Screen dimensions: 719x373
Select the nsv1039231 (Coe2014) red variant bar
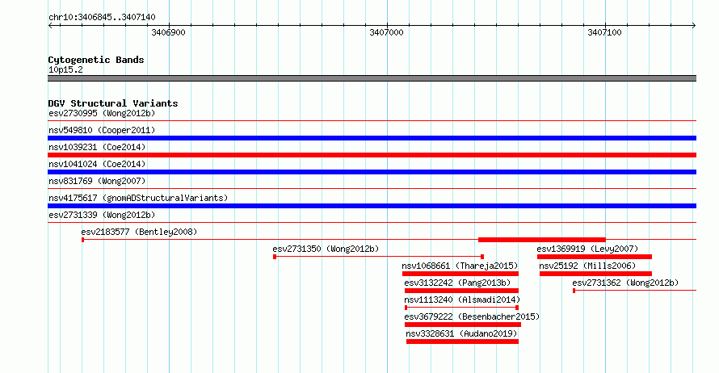point(372,155)
